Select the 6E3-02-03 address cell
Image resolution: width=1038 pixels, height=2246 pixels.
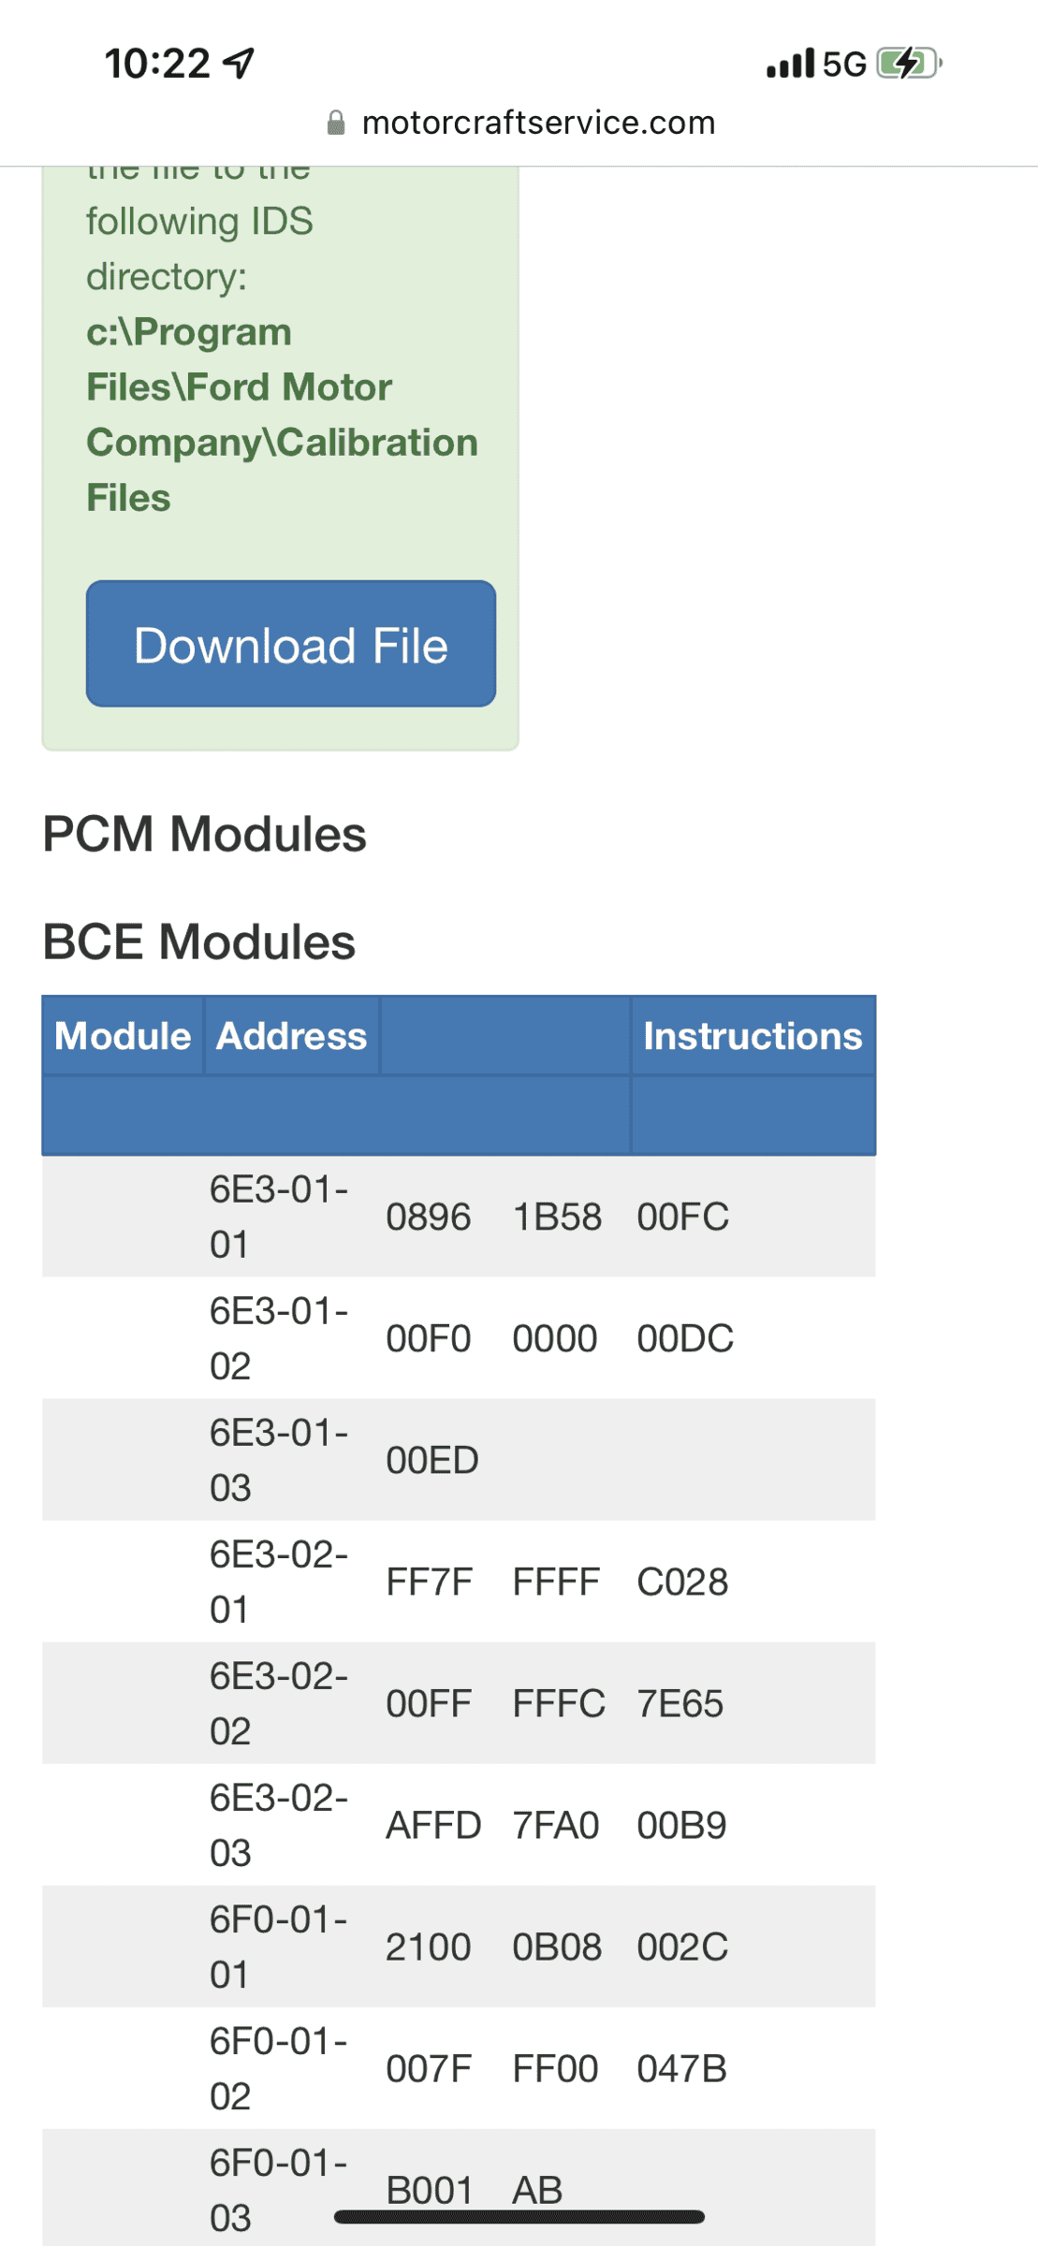coord(278,1825)
